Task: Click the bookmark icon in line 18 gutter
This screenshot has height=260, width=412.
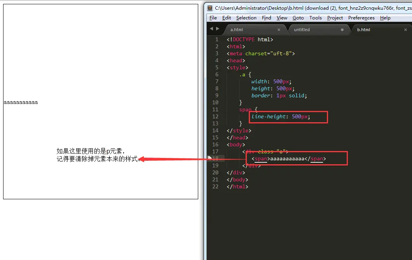Action: coord(209,158)
